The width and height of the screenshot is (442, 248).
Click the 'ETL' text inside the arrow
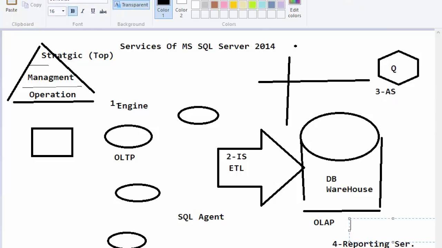click(x=237, y=168)
